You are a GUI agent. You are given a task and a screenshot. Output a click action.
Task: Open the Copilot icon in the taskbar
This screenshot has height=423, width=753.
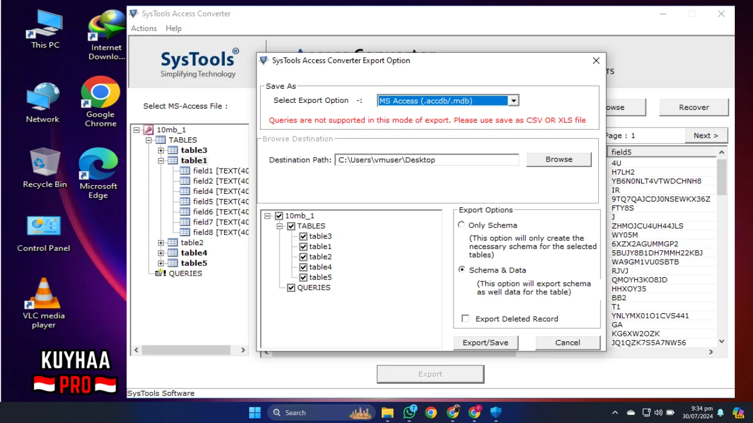coord(738,412)
